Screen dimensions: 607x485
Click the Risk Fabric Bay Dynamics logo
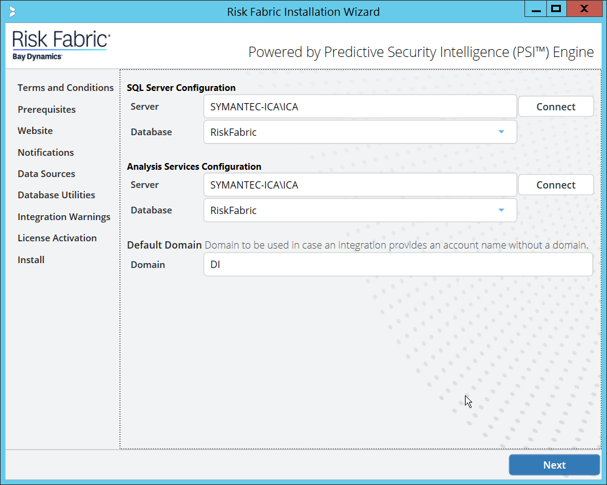61,45
